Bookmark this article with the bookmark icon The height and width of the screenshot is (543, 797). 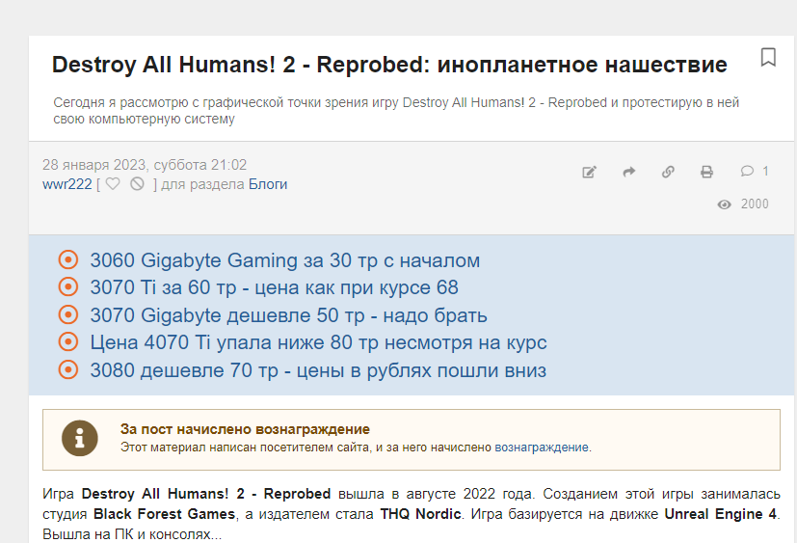coord(768,57)
